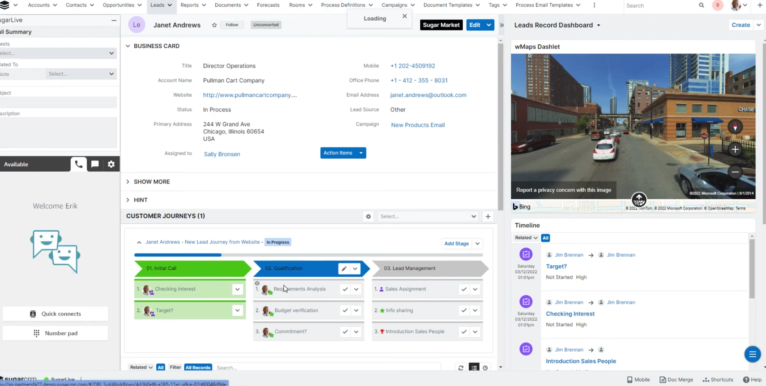
Task: Open the notifications badge showing 9
Action: (x=717, y=5)
